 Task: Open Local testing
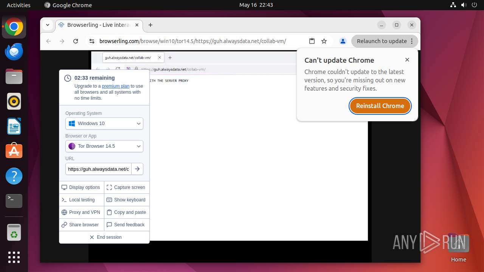(82, 200)
